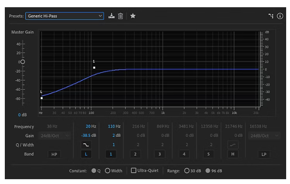Screen dimensions: 290x184
Task: Click the L band frequency 20 Hz
Action: 91,126
